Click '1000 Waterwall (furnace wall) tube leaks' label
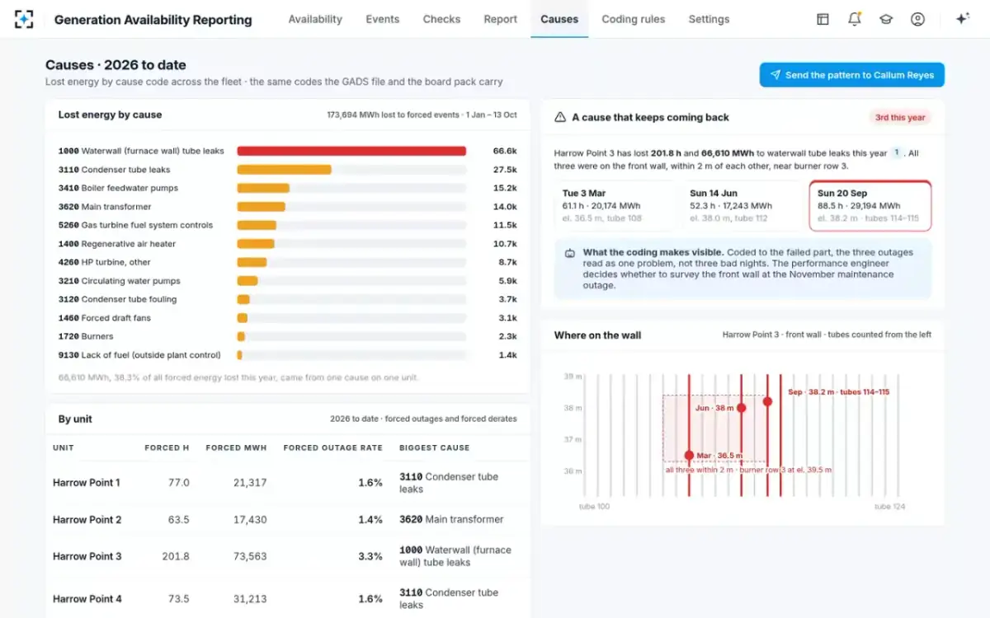Screen dimensions: 990x618 (x=141, y=151)
